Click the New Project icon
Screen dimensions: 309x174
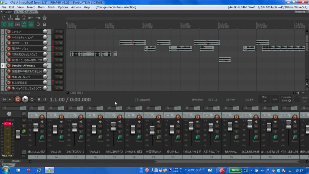(4, 18)
